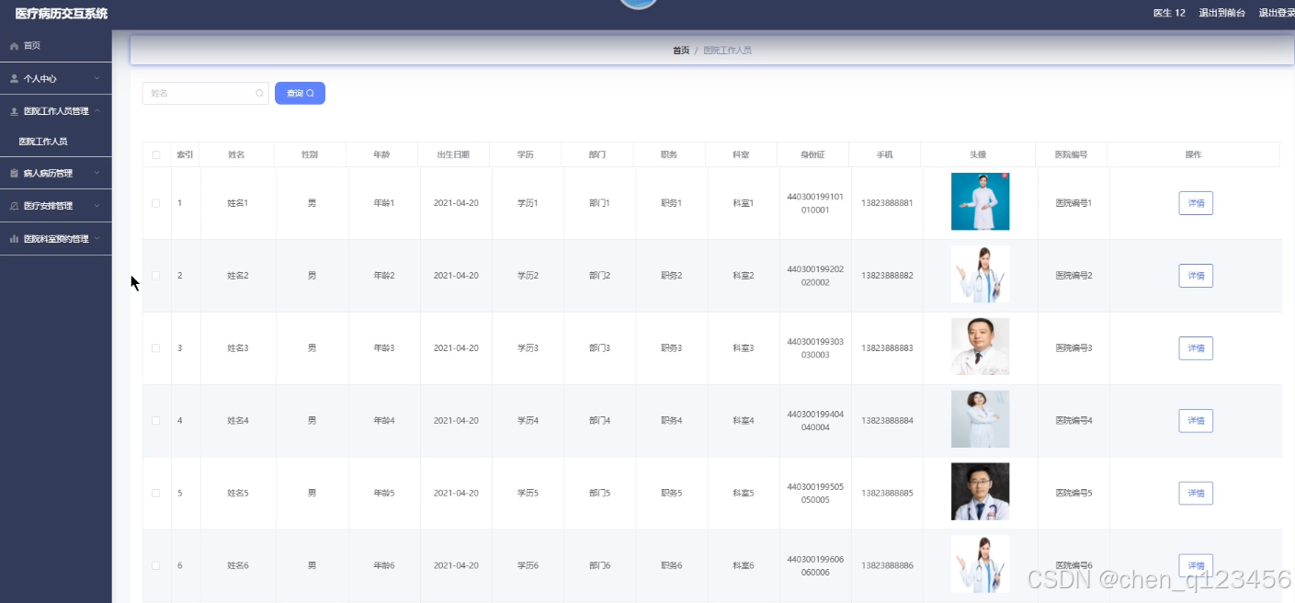Click the bell icon beside 医疗安排管理
The width and height of the screenshot is (1295, 603).
[x=14, y=206]
